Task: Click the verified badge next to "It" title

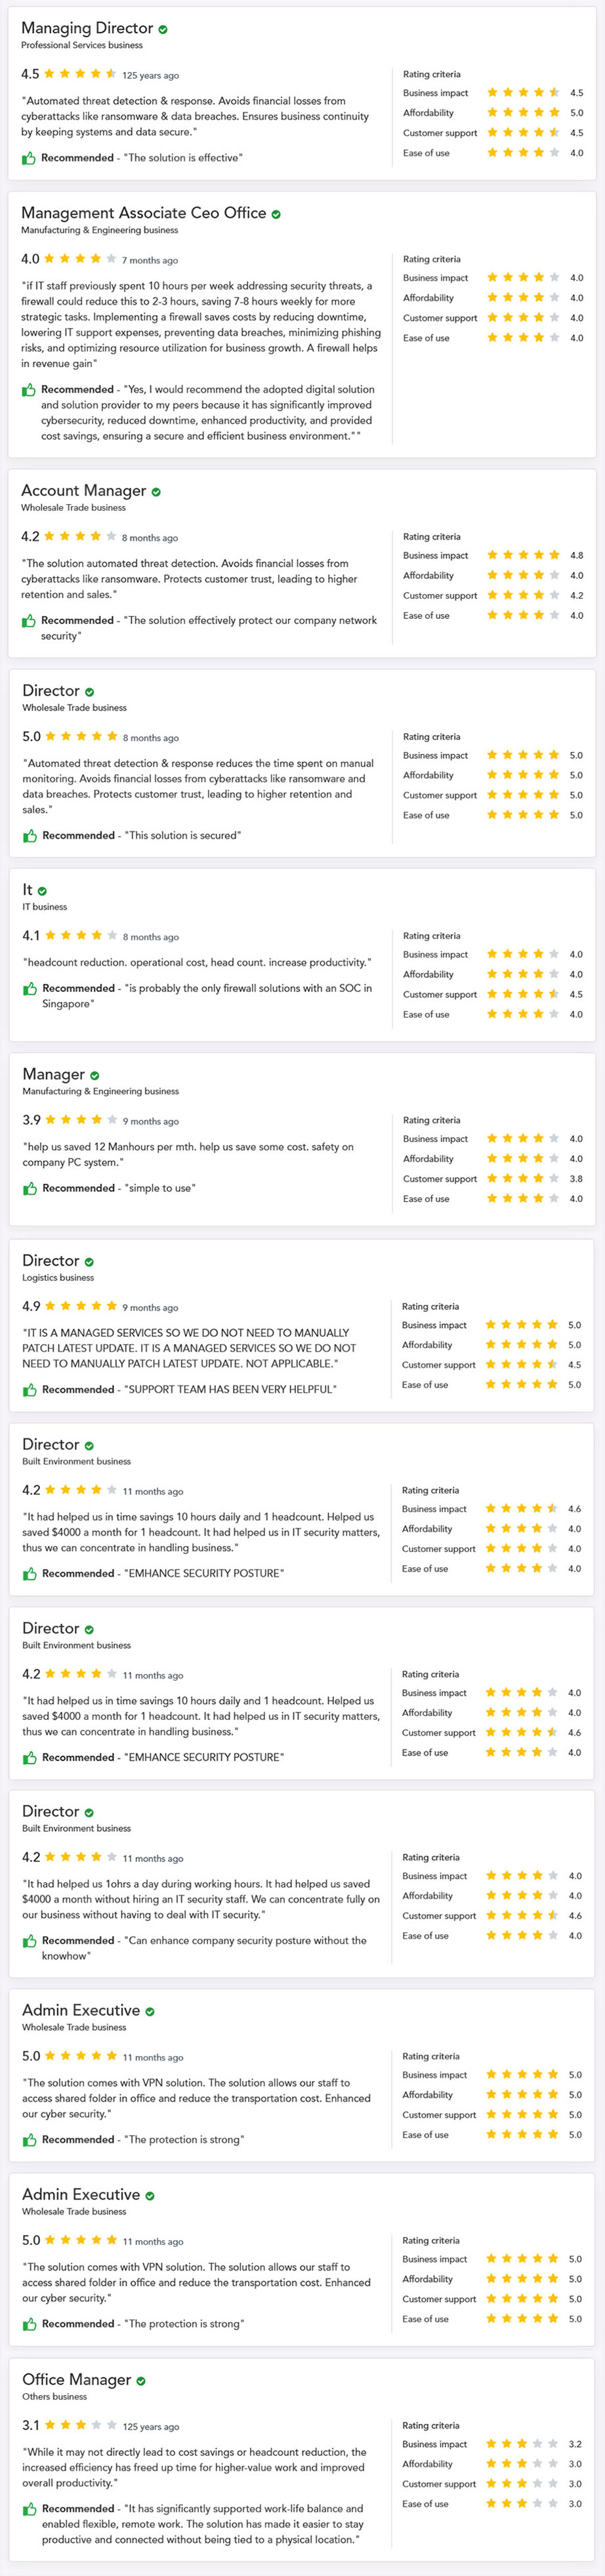Action: point(42,891)
